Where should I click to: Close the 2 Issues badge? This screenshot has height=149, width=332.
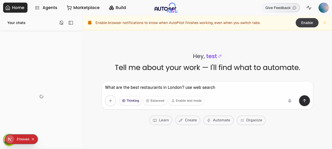(x=33, y=139)
